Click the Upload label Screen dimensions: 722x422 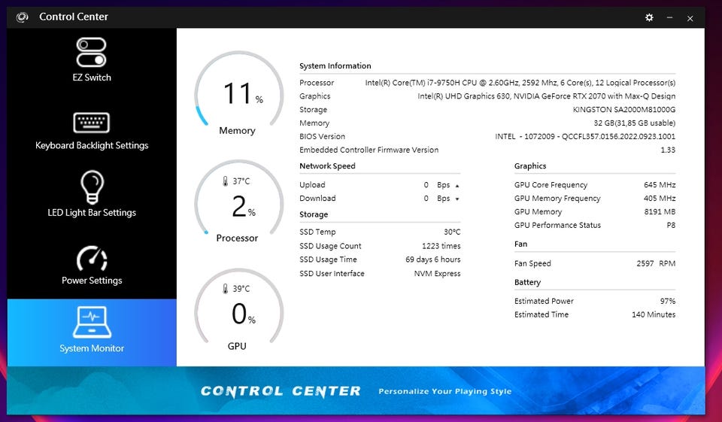click(312, 185)
